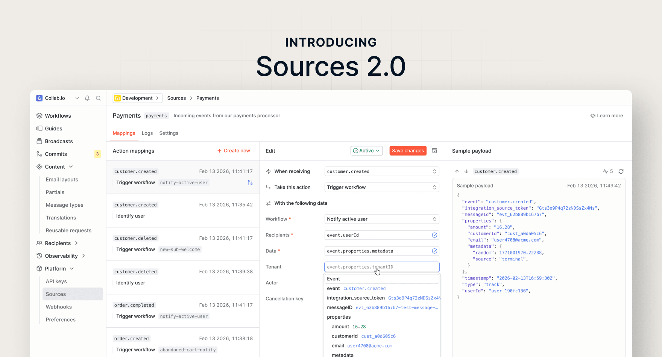Switch to the Logs tab
662x357 pixels.
click(x=147, y=133)
